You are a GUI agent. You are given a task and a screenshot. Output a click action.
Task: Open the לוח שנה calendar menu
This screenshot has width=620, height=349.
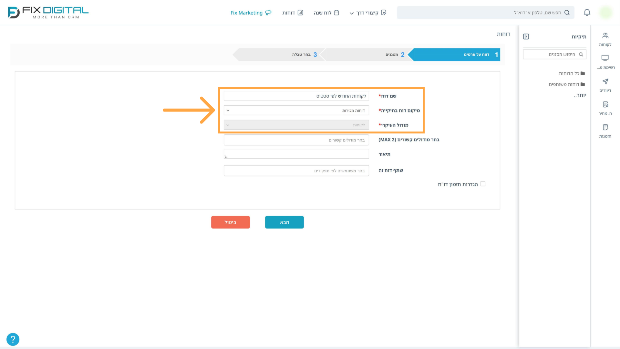click(326, 13)
